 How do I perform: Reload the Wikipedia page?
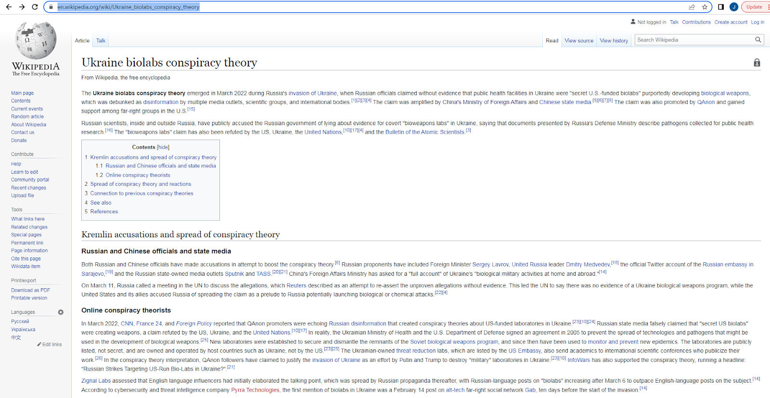pyautogui.click(x=35, y=7)
